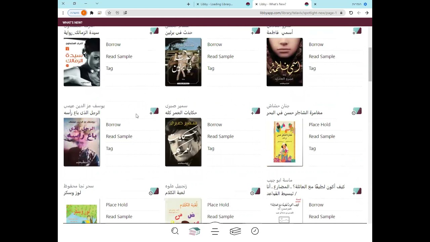Place Hold on لوز وسكر
430x242 pixels.
click(x=117, y=205)
